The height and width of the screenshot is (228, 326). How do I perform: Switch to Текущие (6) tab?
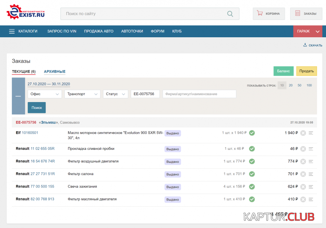pyautogui.click(x=24, y=72)
